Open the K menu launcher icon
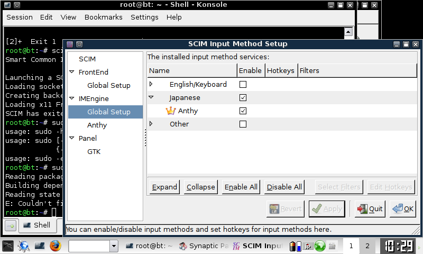The image size is (423, 254). click(x=7, y=246)
